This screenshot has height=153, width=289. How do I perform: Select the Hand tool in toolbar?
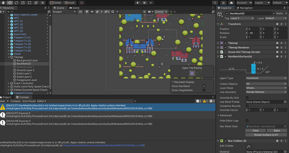tap(3, 3)
